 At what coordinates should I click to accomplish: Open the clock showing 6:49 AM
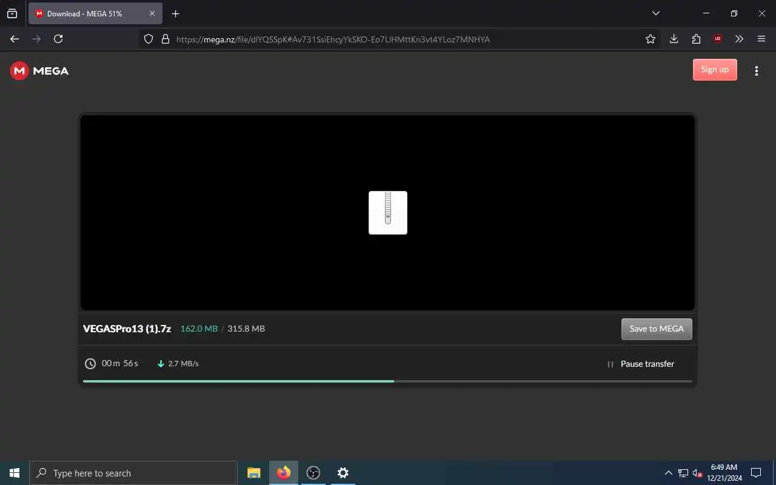[724, 473]
